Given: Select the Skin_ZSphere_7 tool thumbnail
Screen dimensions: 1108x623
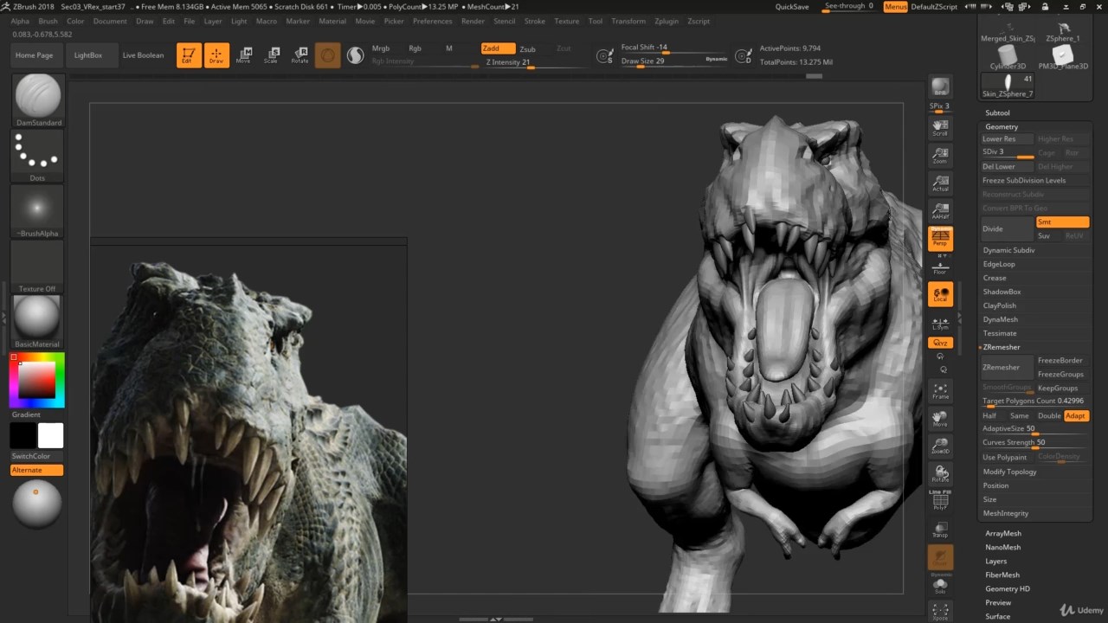Looking at the screenshot, I should [x=1008, y=86].
